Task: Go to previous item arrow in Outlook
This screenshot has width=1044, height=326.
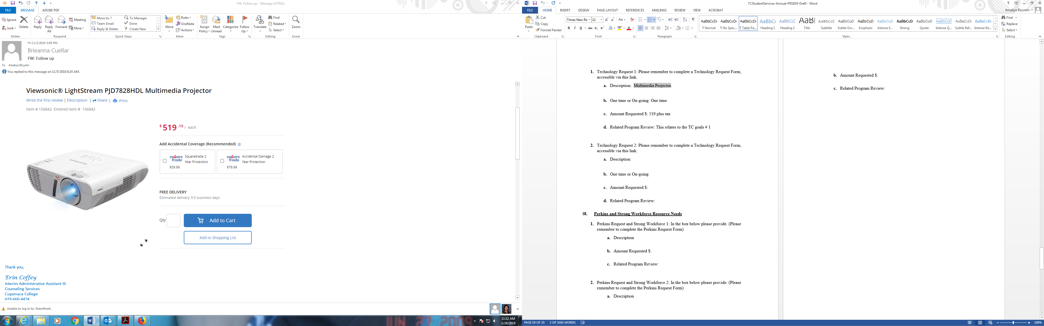Action: tap(36, 3)
